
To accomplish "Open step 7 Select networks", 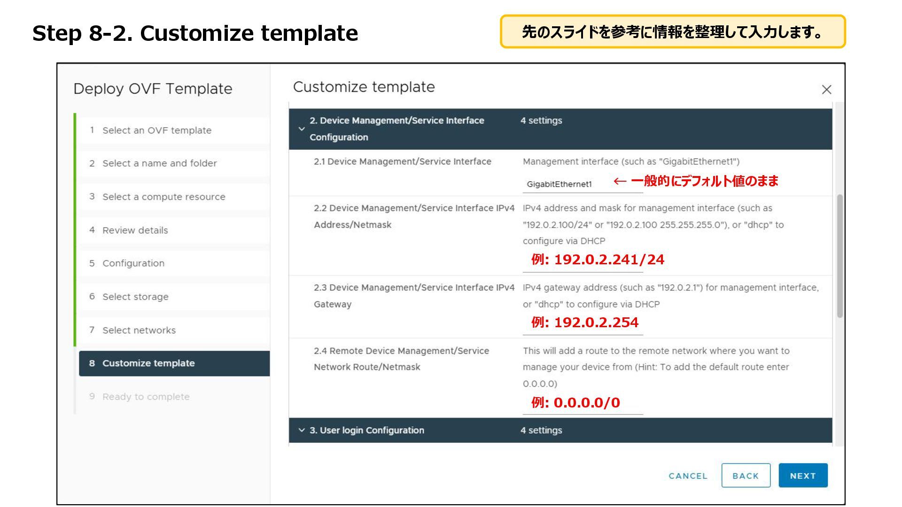I will pos(139,330).
